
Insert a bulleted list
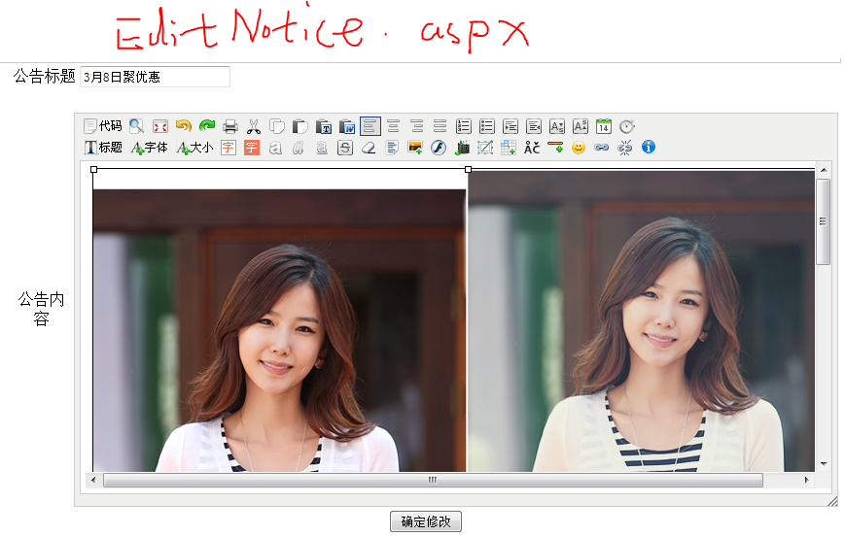tap(486, 126)
